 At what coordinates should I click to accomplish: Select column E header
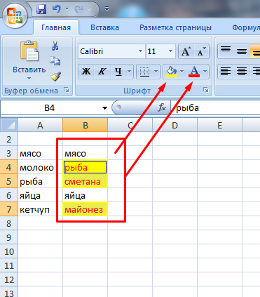pyautogui.click(x=219, y=126)
